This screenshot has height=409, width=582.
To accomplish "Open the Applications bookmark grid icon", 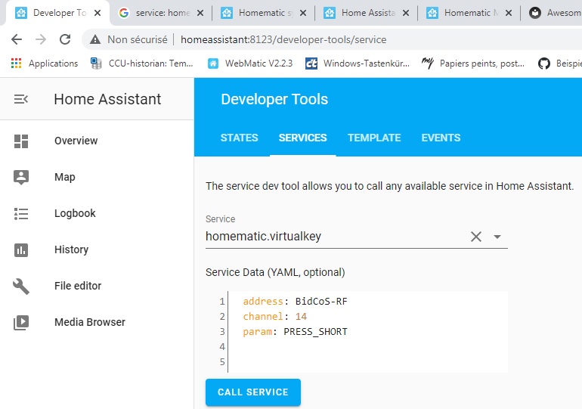I will (16, 64).
